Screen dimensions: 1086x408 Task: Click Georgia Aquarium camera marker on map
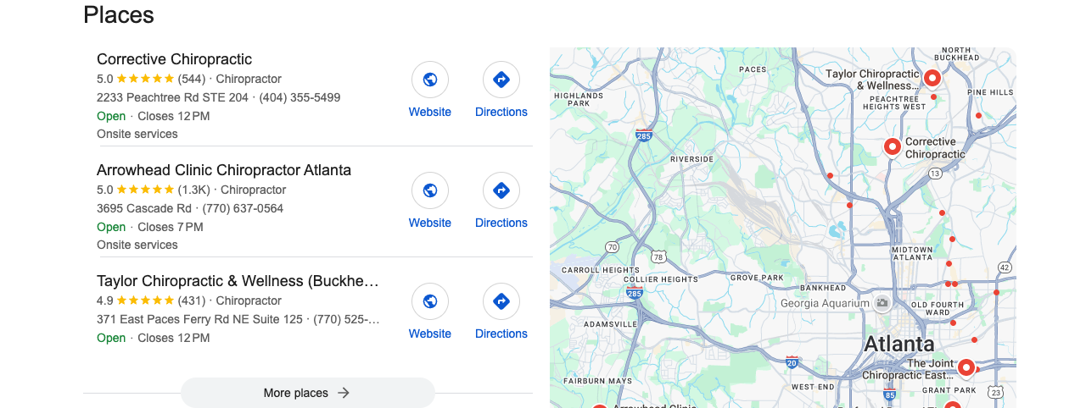(882, 303)
